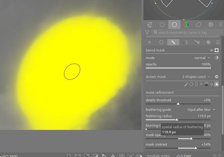Click the funnel filter icon beside search
Image resolution: width=224 pixels, height=157 pixels.
tap(147, 32)
